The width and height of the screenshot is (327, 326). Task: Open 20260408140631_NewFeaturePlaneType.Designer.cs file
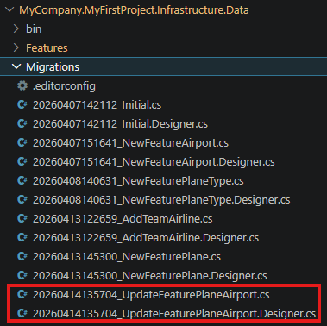[161, 200]
